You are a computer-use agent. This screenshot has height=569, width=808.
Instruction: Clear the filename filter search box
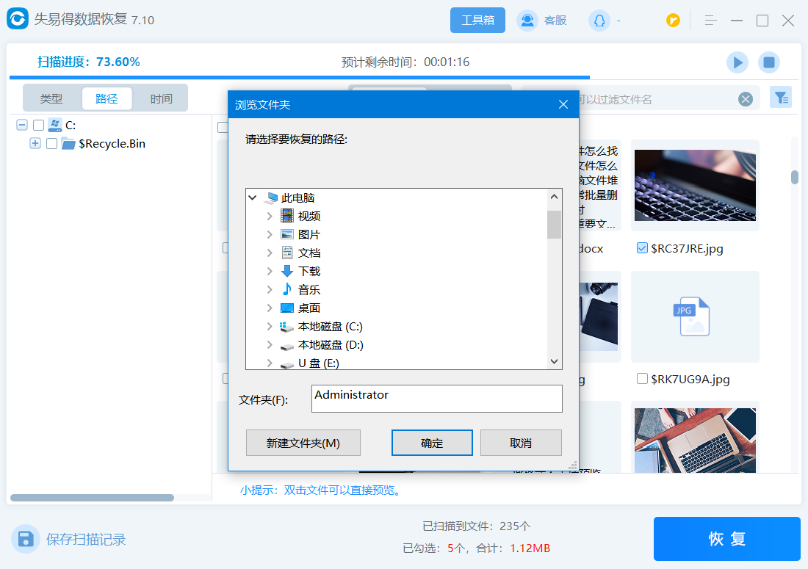point(746,99)
